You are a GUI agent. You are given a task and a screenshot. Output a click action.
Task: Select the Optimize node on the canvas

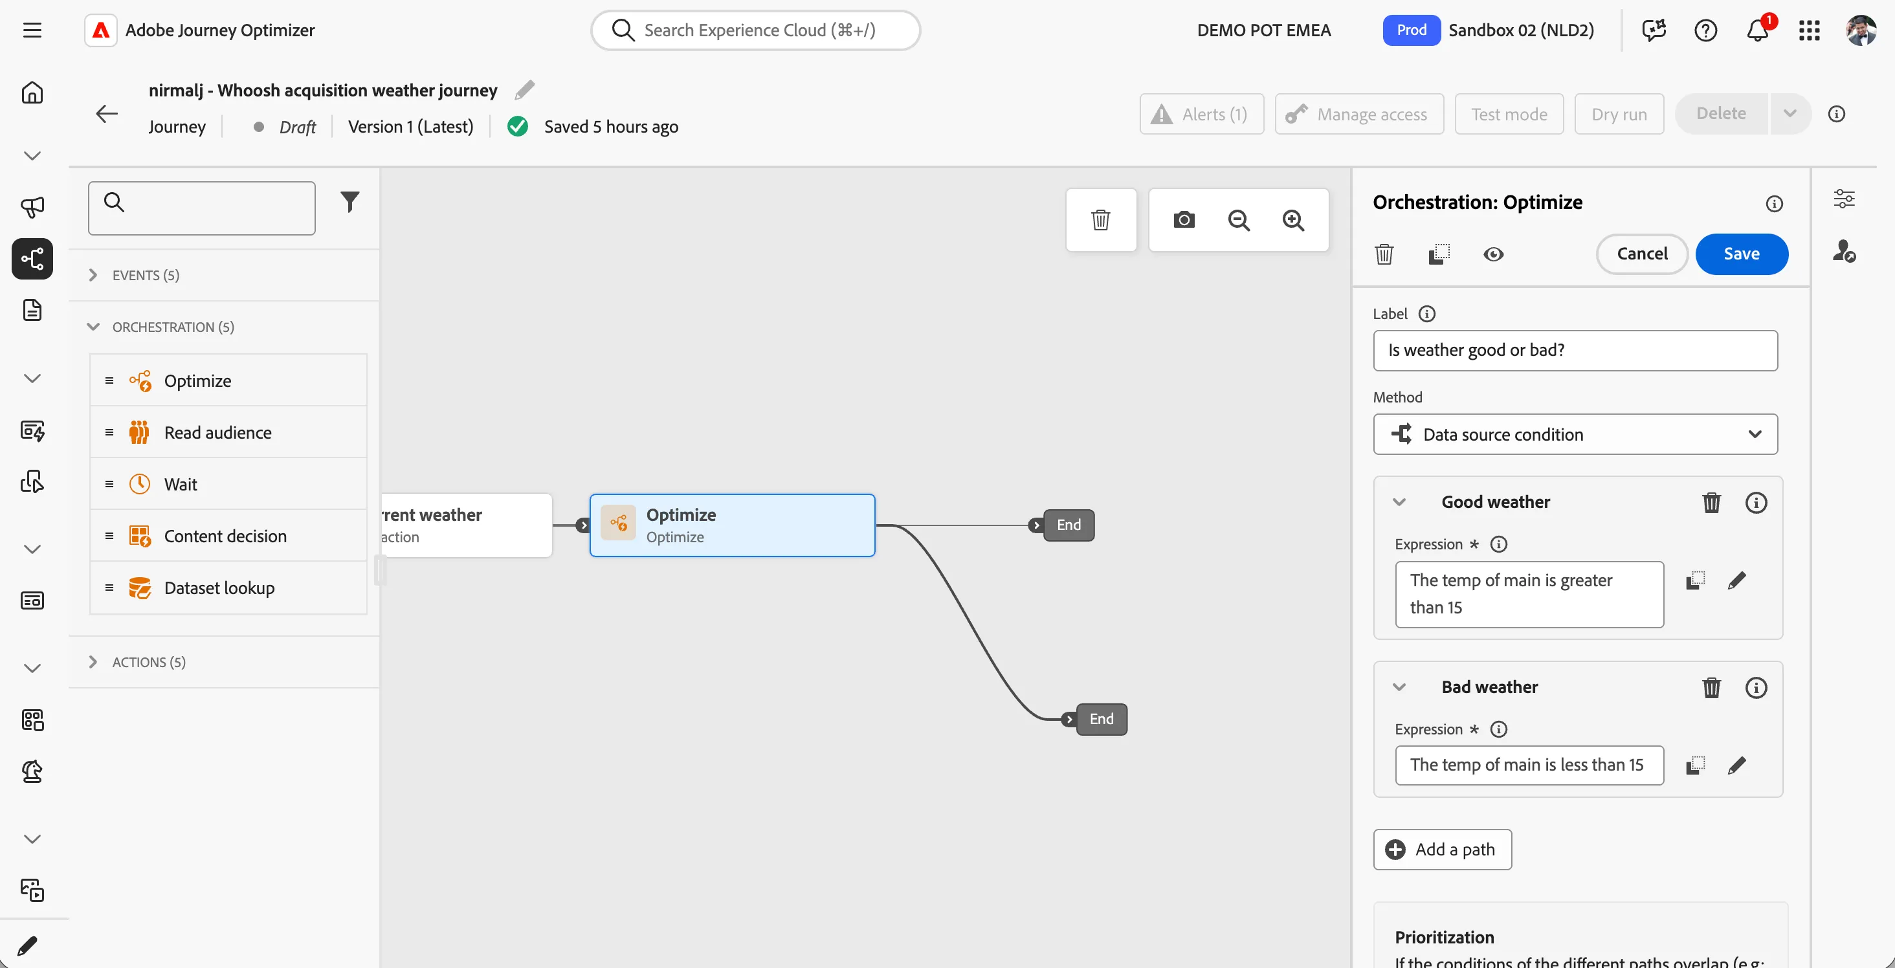pyautogui.click(x=732, y=525)
